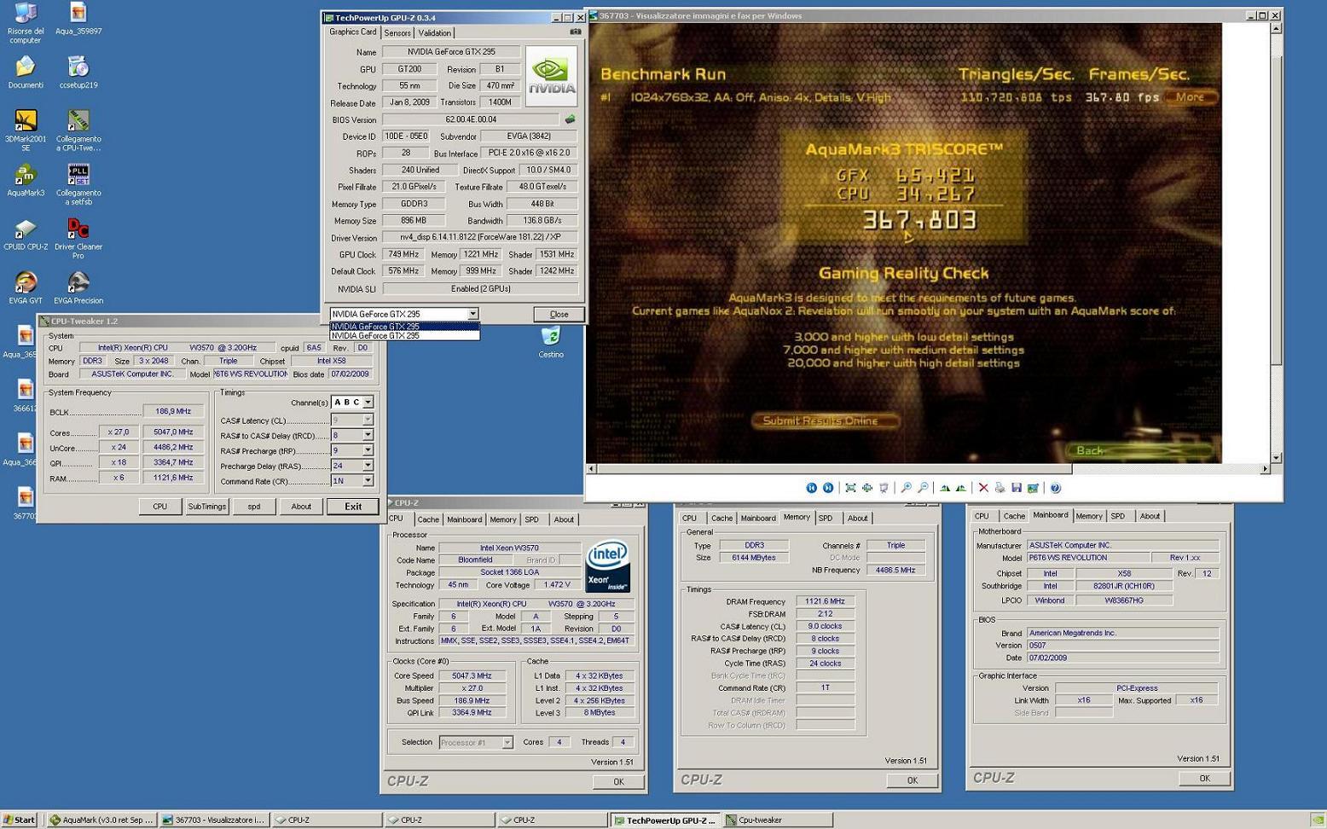Click BCLK value 186,9 MHz in CPU-Tweaker

(x=173, y=411)
